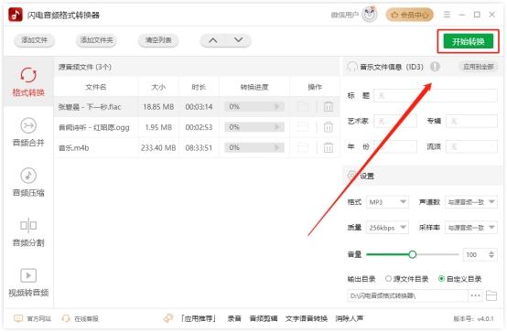Click the 专辑 input field

pos(471,122)
